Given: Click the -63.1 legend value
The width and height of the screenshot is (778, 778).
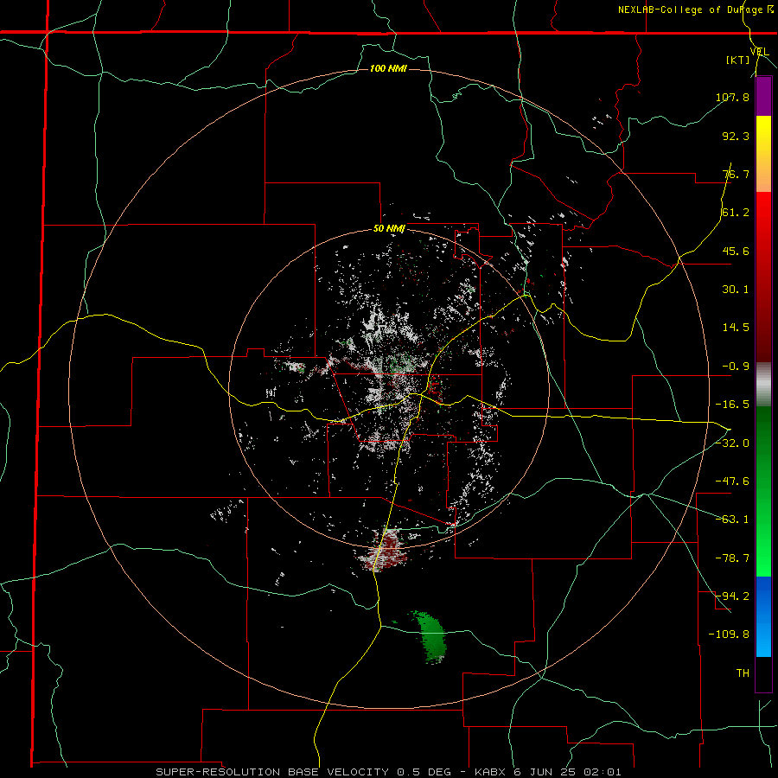Looking at the screenshot, I should (x=732, y=520).
